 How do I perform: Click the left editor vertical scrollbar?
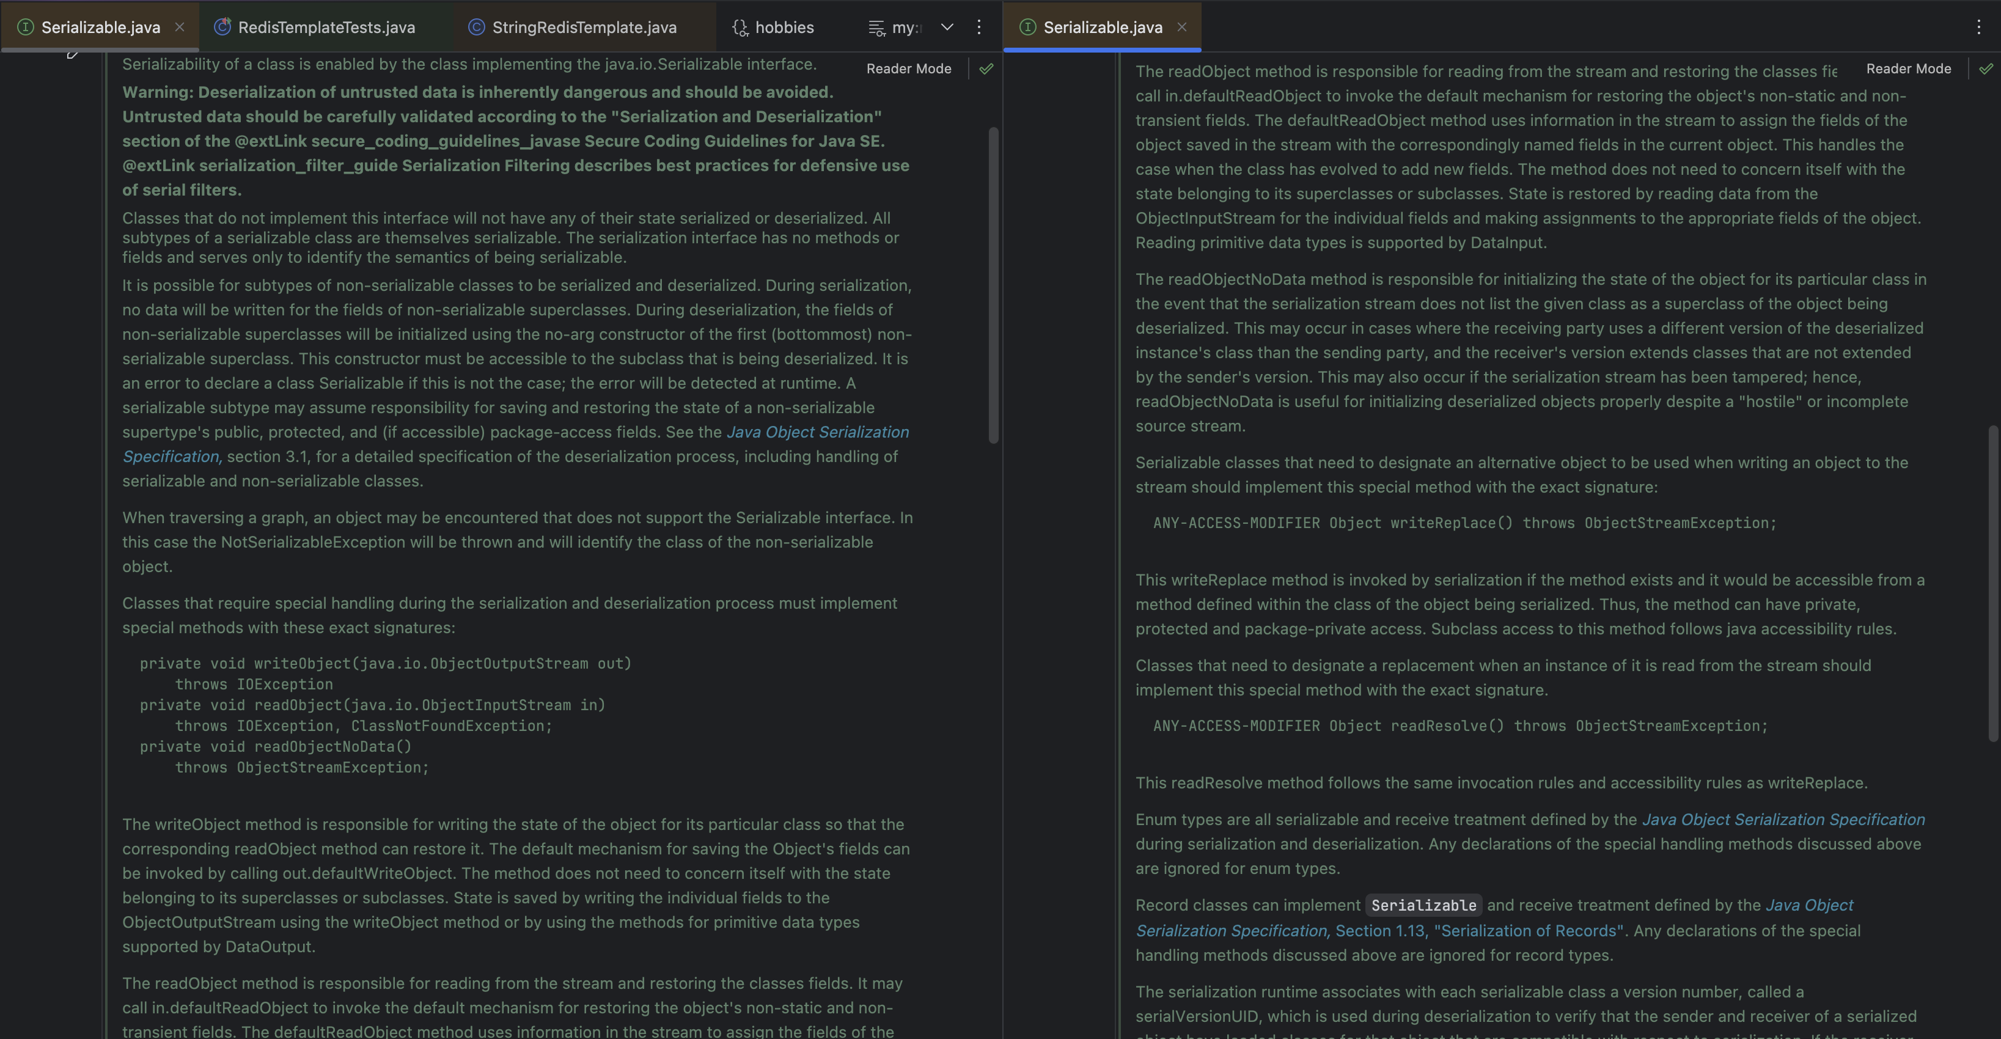pyautogui.click(x=993, y=284)
